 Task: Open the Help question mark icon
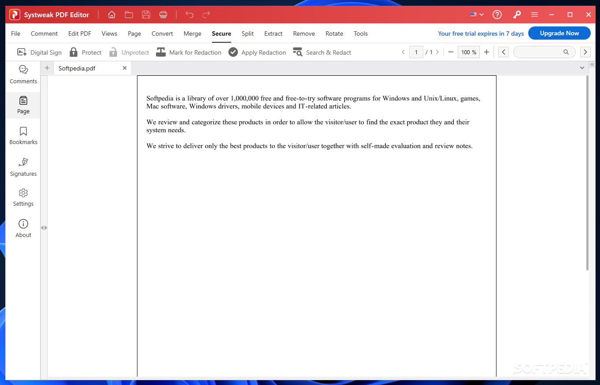click(x=497, y=15)
